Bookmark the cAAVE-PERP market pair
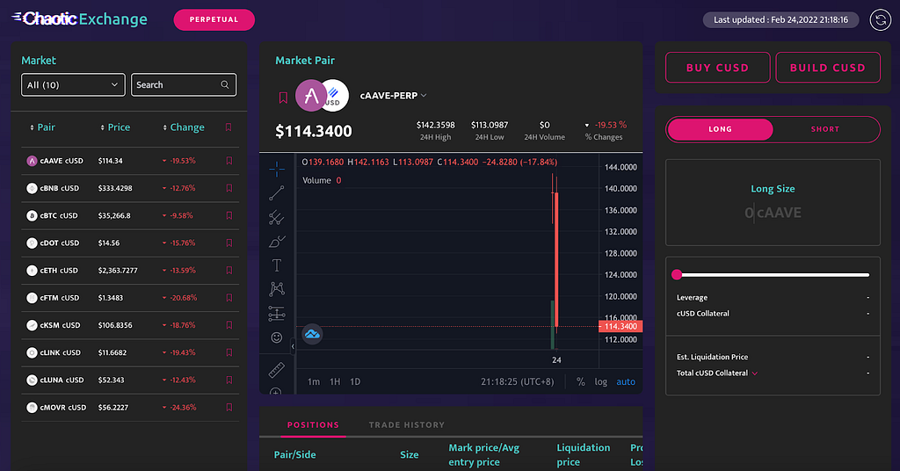 [x=283, y=98]
